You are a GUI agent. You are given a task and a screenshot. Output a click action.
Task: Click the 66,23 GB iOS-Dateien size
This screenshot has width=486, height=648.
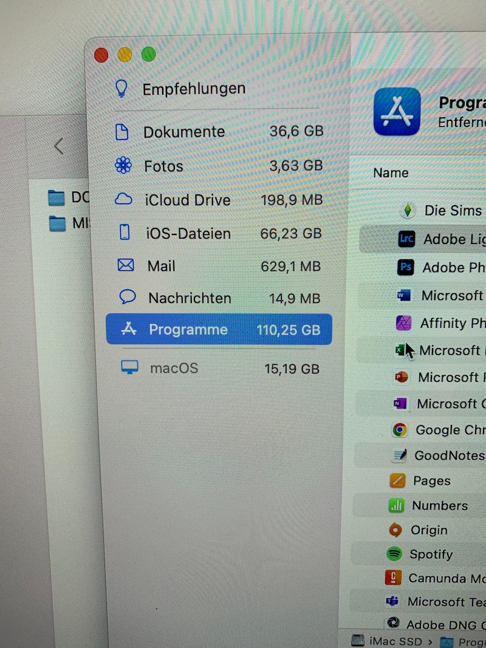(x=291, y=233)
